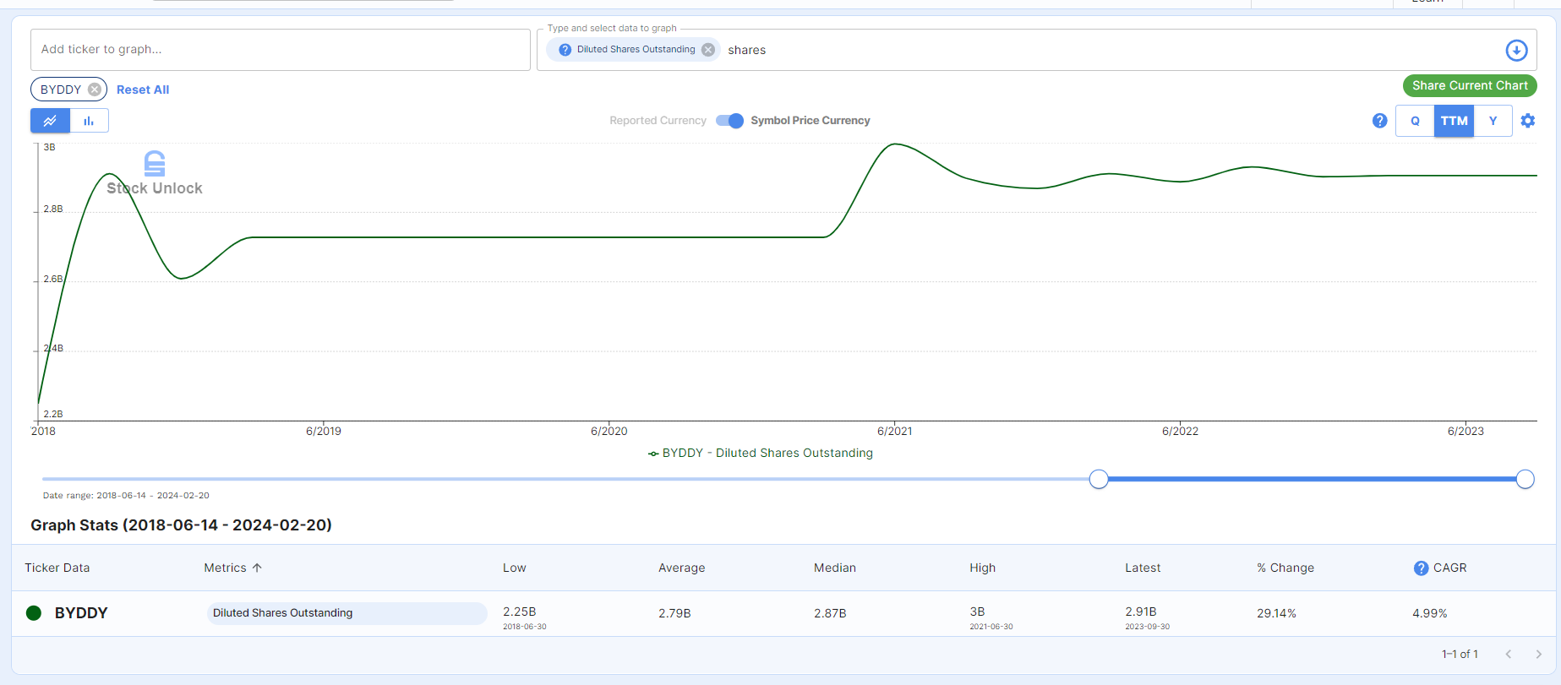Click 6/2021 axis label
1561x685 pixels.
[x=894, y=431]
